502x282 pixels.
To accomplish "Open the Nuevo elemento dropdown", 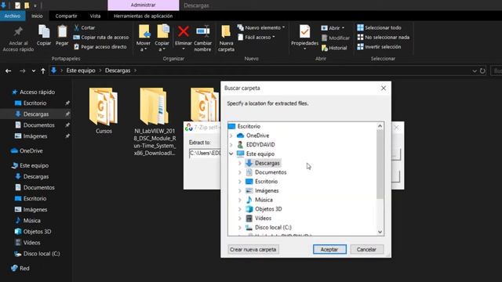I will 261,28.
